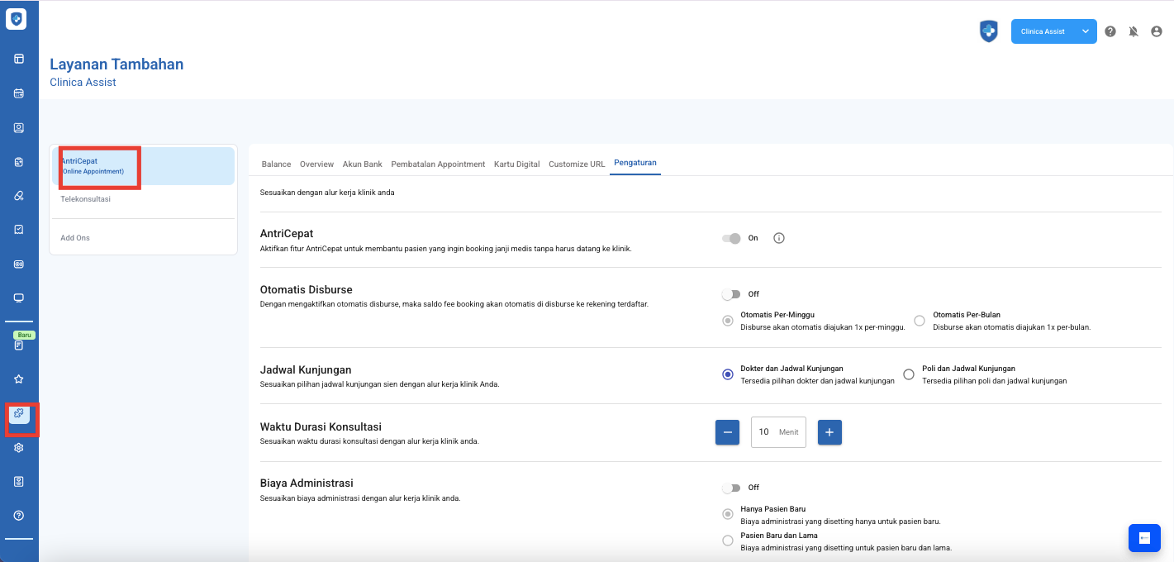Open the calendar icon in left sidebar

point(19,93)
